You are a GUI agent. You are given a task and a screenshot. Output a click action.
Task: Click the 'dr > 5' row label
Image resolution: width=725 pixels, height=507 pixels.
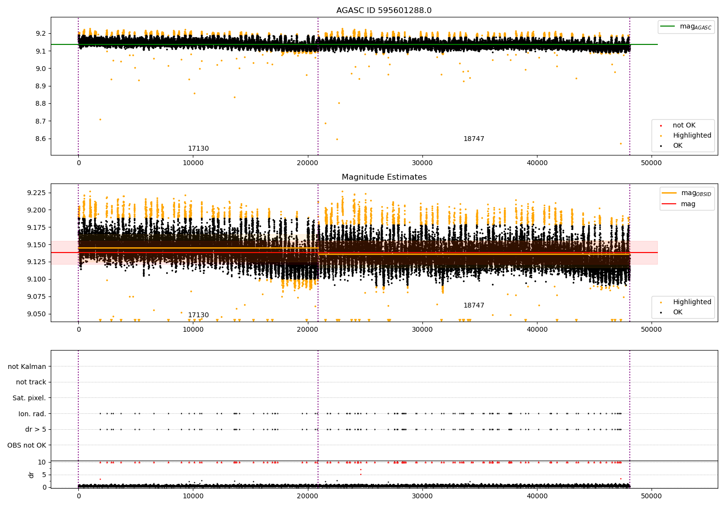36,429
